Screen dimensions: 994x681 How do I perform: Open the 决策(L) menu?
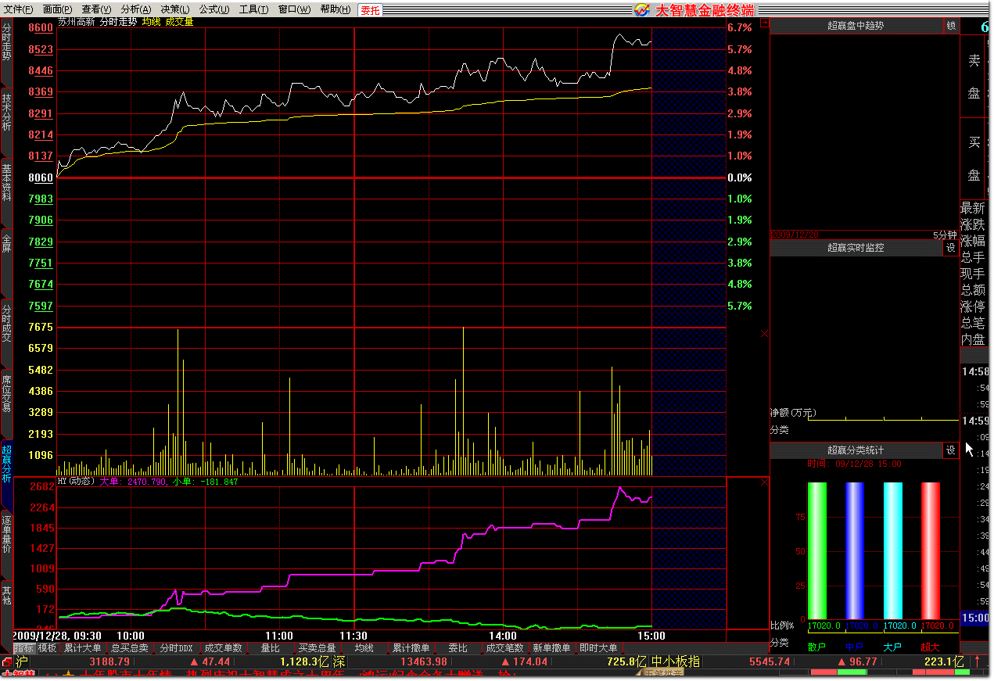(174, 9)
